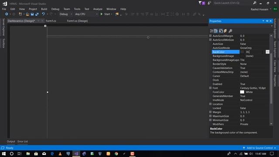This screenshot has height=157, width=279.
Task: Expand the Margin property
Action: point(210,112)
